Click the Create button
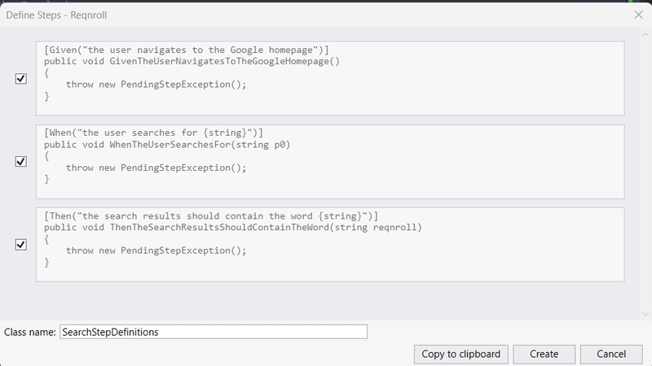This screenshot has height=366, width=652. pos(544,354)
